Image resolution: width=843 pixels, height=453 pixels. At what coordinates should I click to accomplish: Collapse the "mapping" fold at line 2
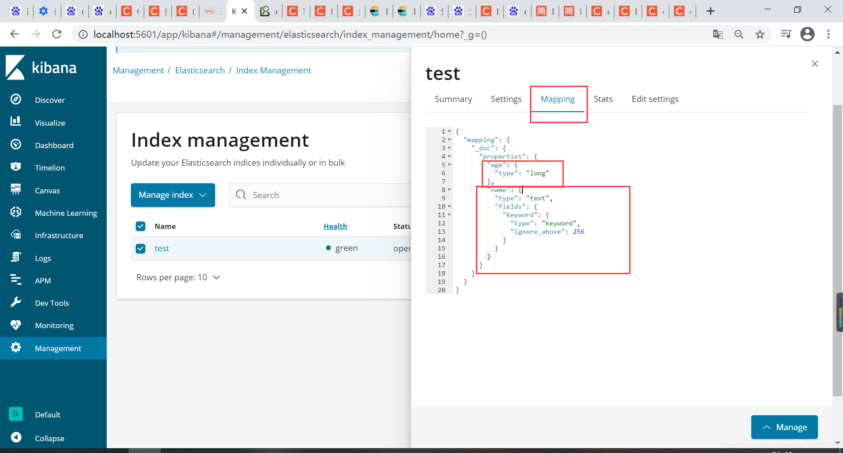(450, 140)
